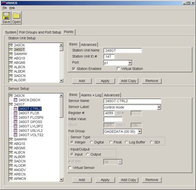Click SANWW station icon in Sensor Setup tree
The height and width of the screenshot is (190, 196).
[x=11, y=139]
